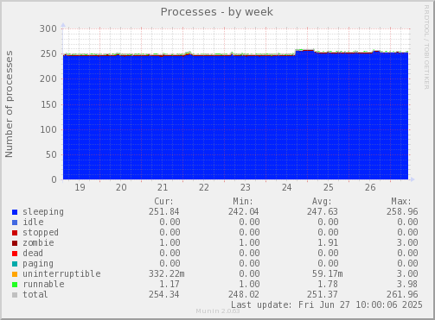Click runnable current value 1.17
The height and width of the screenshot is (320, 435).
click(170, 284)
